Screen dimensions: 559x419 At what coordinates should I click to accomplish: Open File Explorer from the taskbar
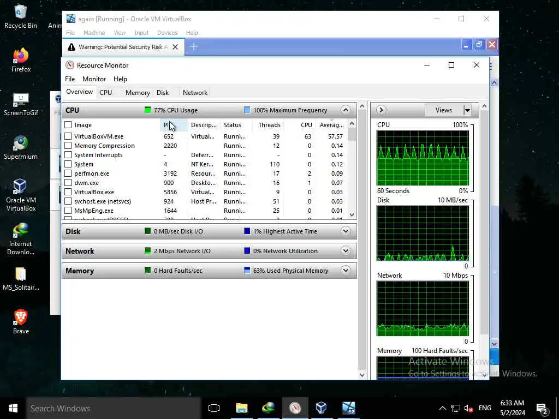click(x=241, y=408)
